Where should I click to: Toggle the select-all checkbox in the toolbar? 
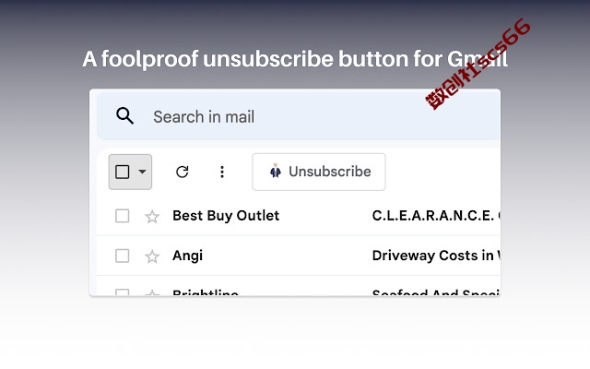123,172
